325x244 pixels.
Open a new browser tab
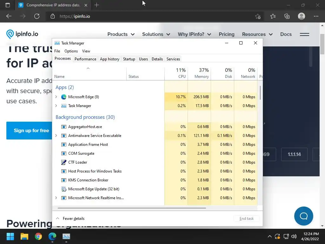[96, 5]
